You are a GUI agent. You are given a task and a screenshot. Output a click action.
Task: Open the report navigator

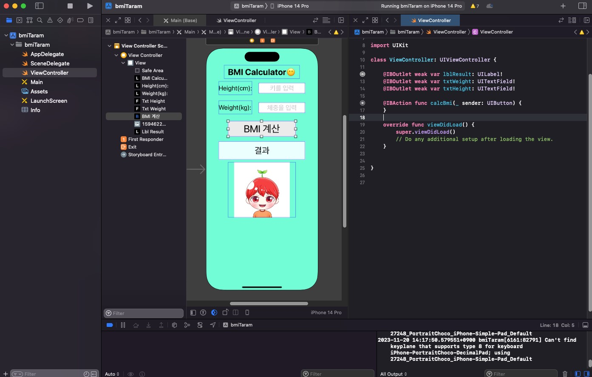91,20
